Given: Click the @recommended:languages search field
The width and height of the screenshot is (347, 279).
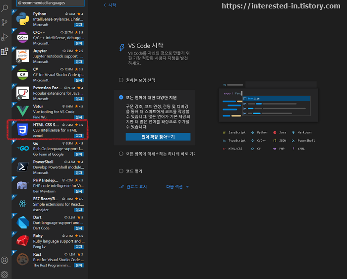Looking at the screenshot, I should coord(51,3).
